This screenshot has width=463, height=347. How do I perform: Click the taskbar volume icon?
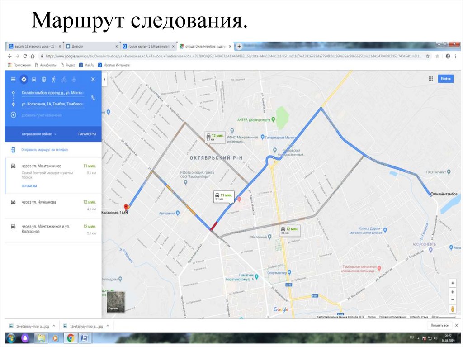[x=435, y=338]
